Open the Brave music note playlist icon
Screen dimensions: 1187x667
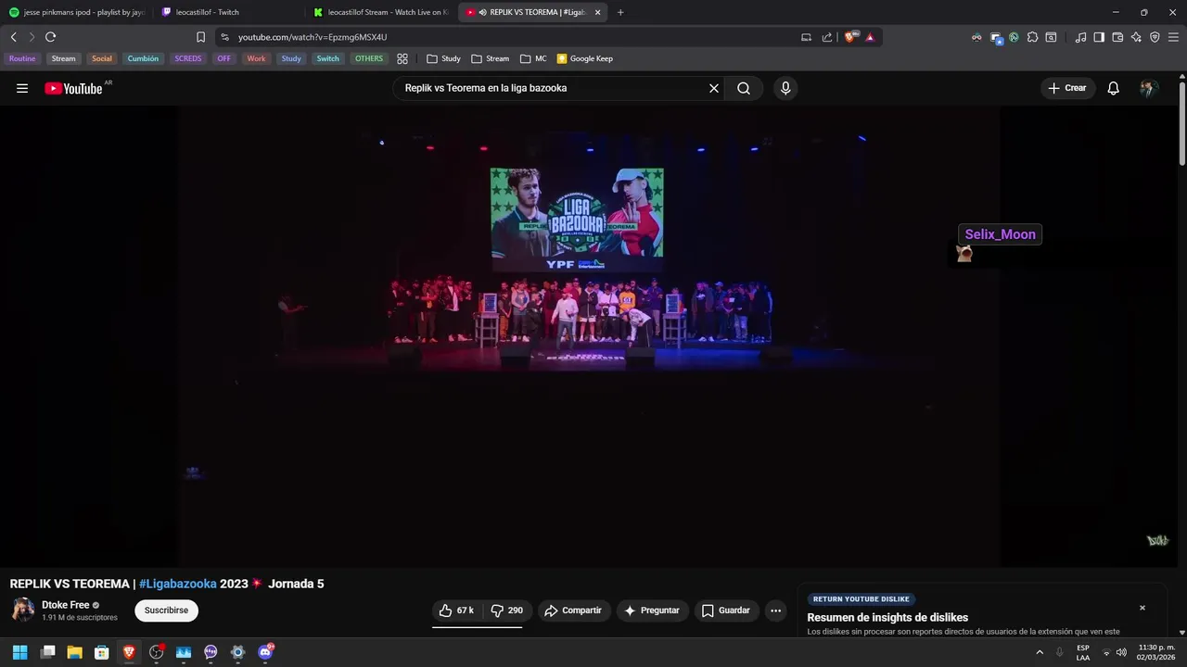coord(1080,37)
